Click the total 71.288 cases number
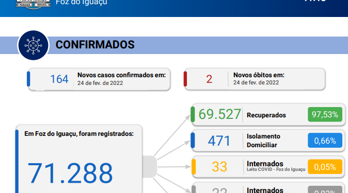 click(x=70, y=173)
